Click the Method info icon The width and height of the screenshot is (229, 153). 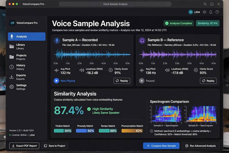coord(152,131)
